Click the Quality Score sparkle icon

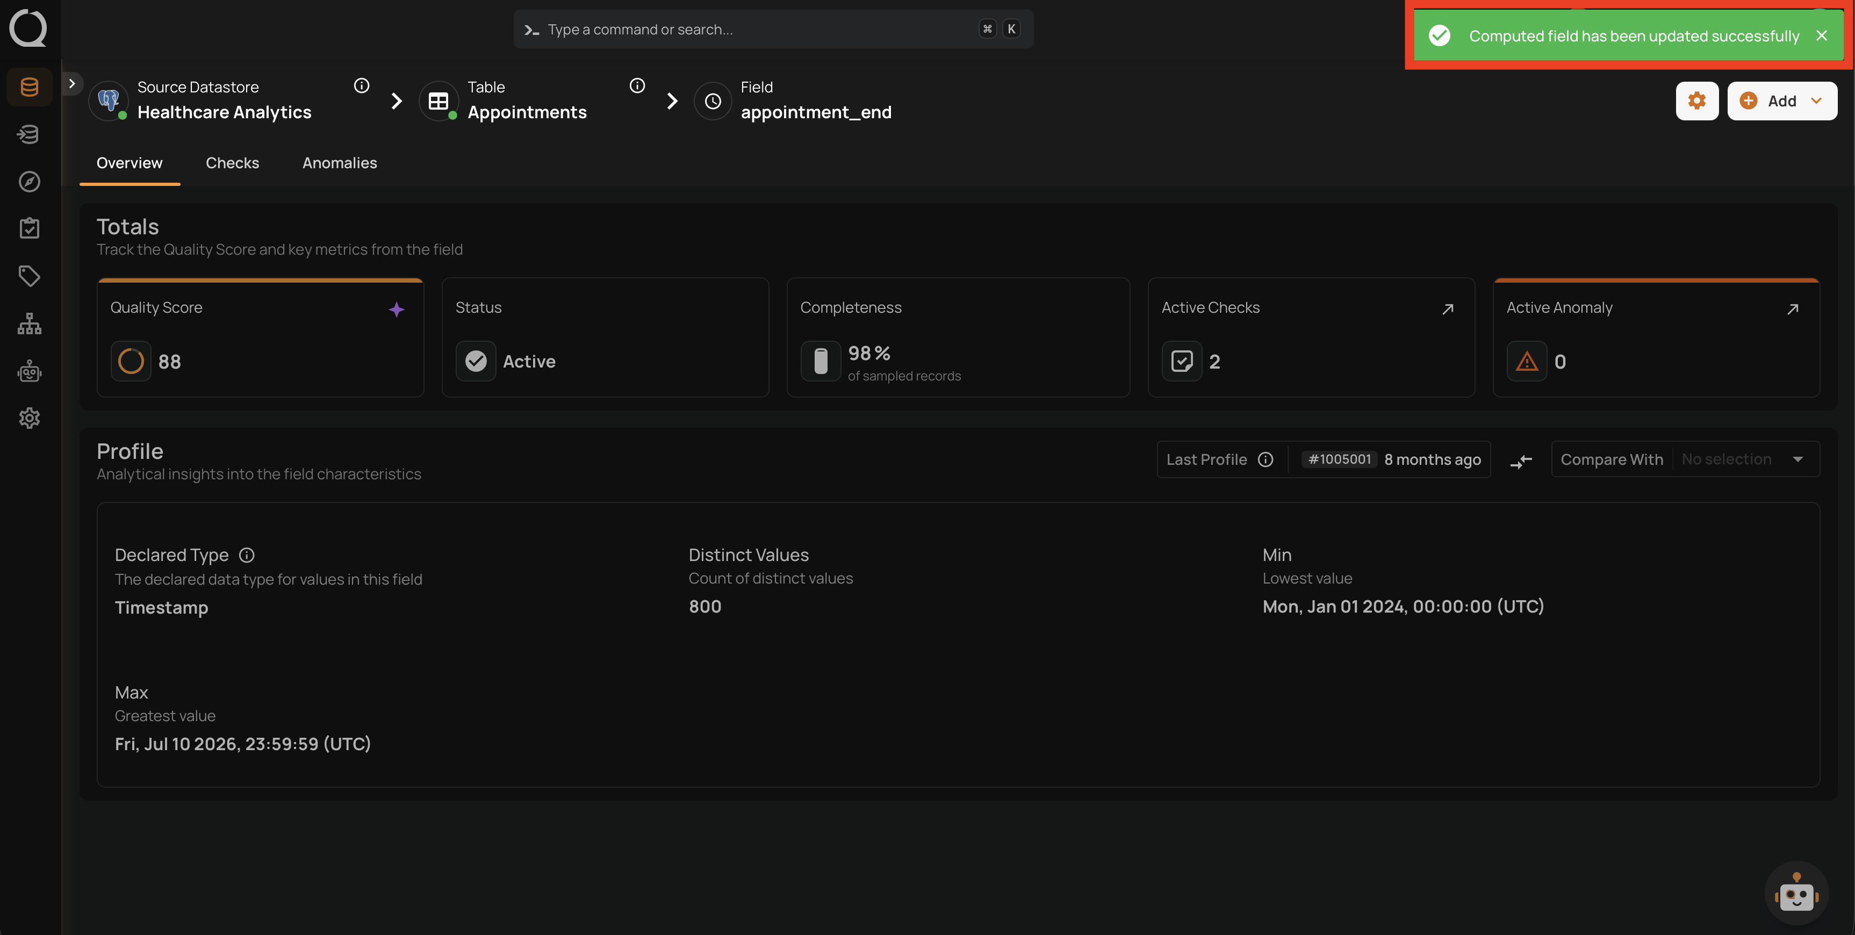(x=396, y=310)
